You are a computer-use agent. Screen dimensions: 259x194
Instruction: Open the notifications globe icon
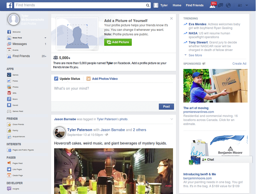[228, 6]
